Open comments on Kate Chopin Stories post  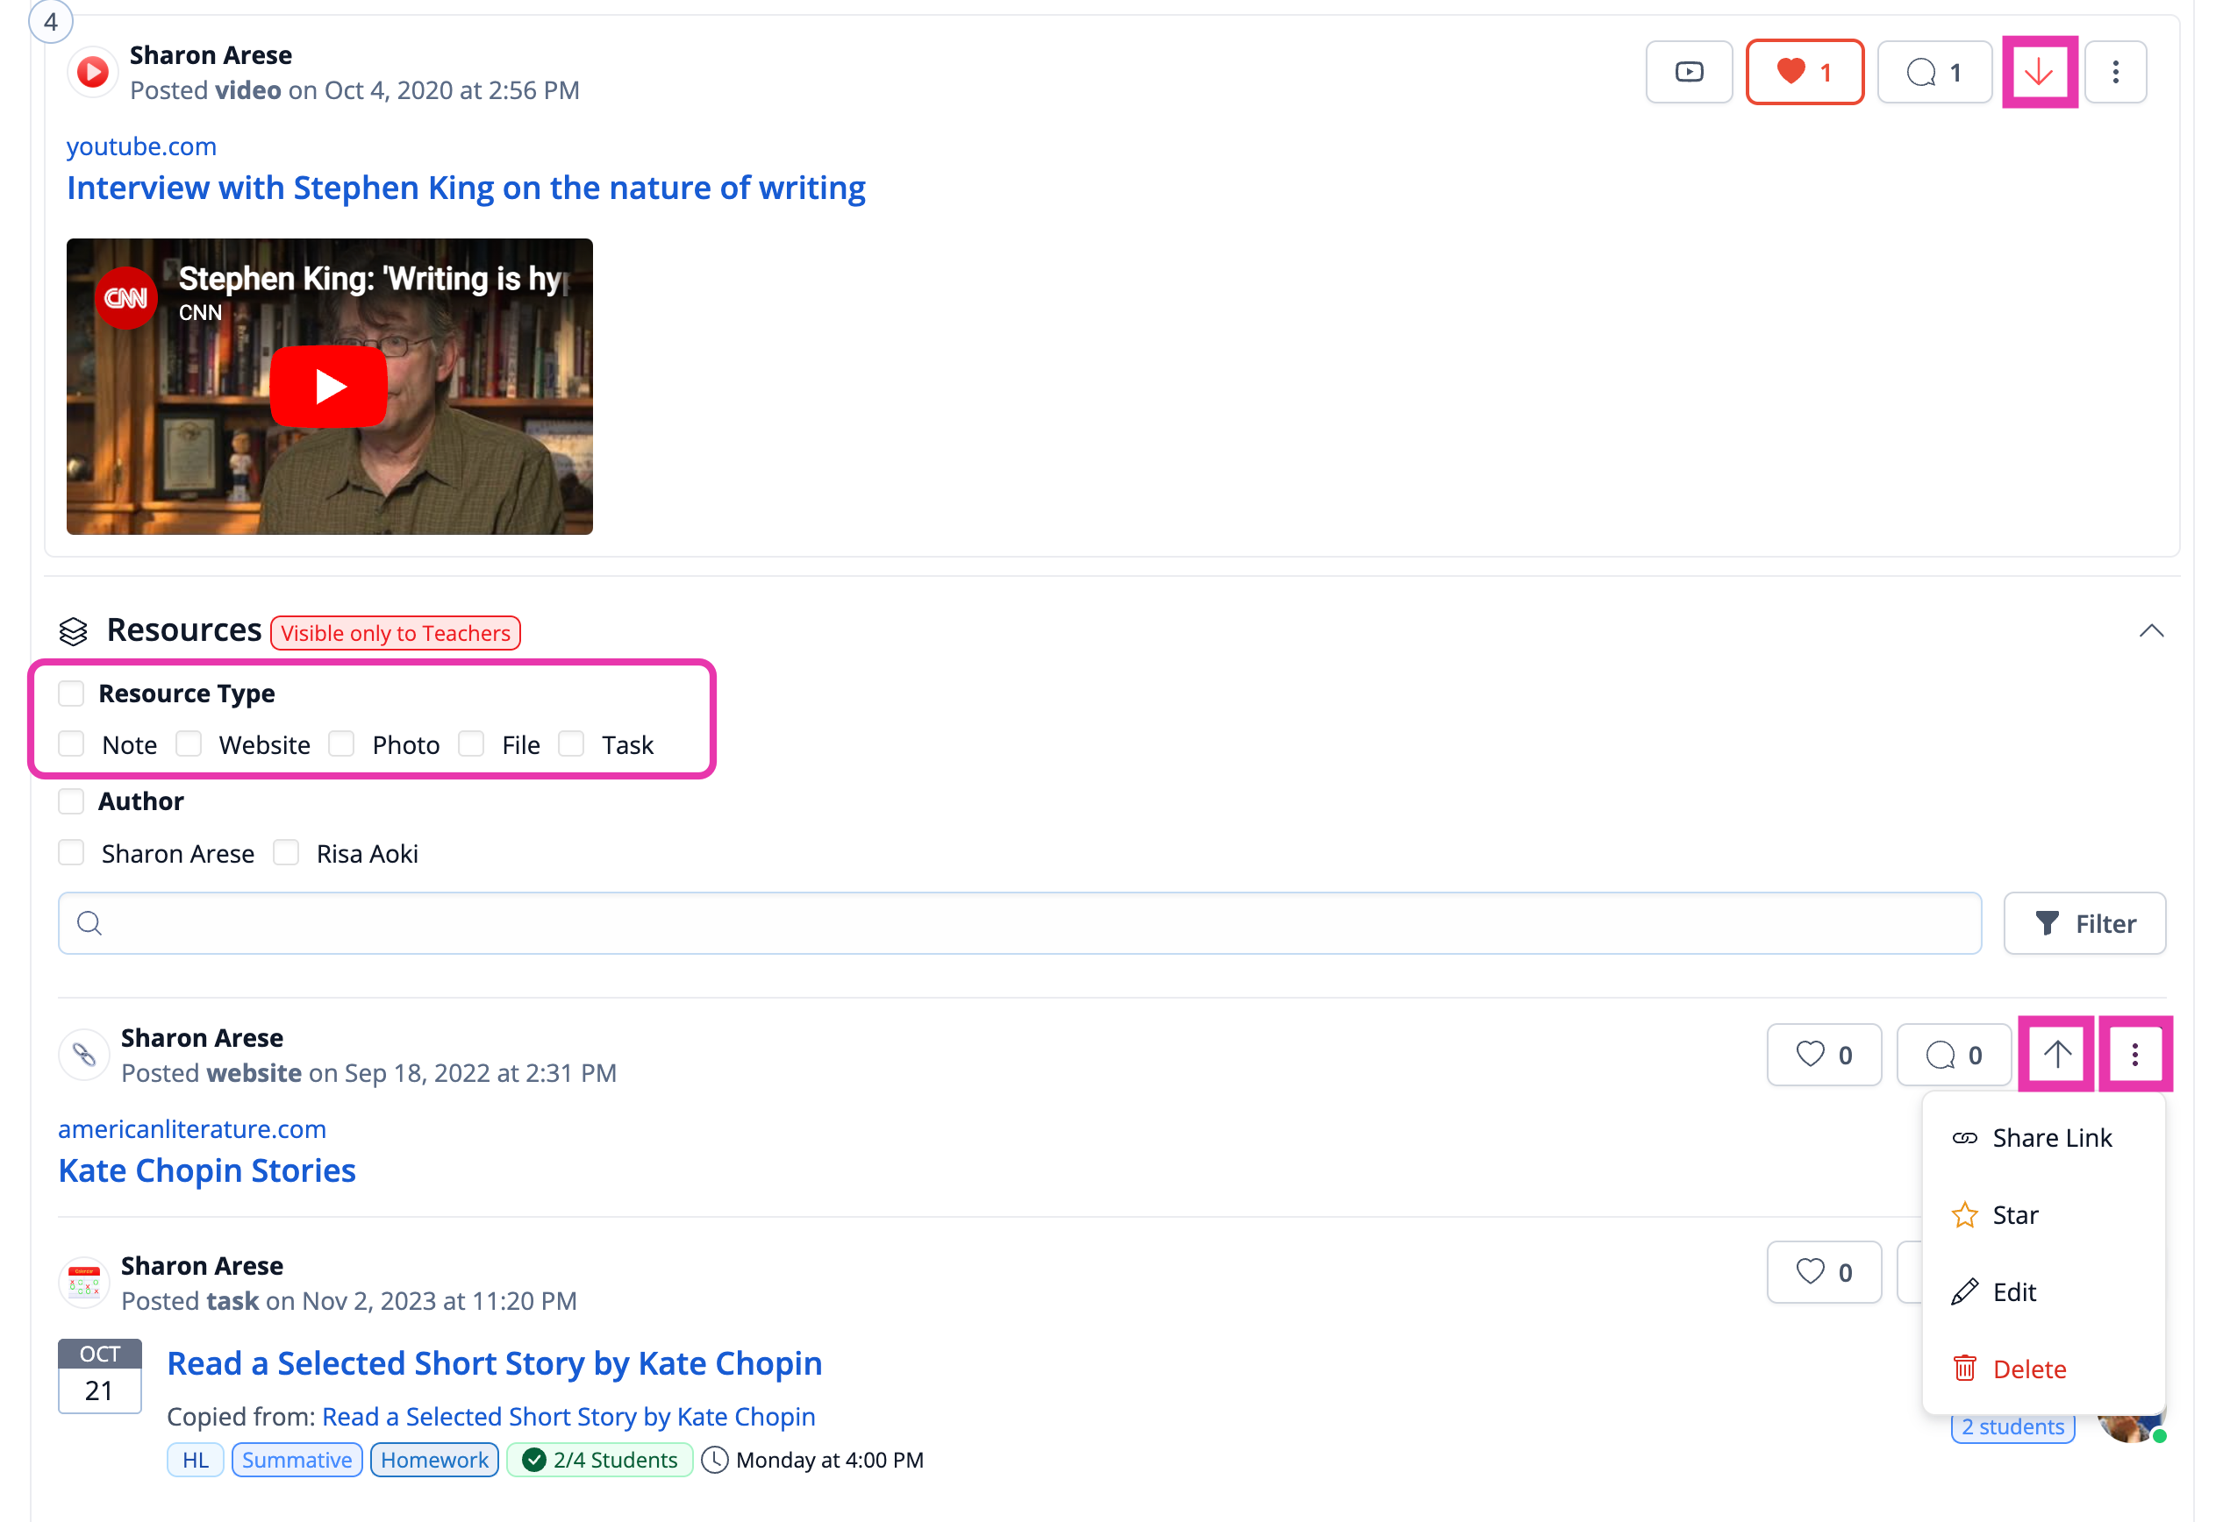pos(1954,1055)
